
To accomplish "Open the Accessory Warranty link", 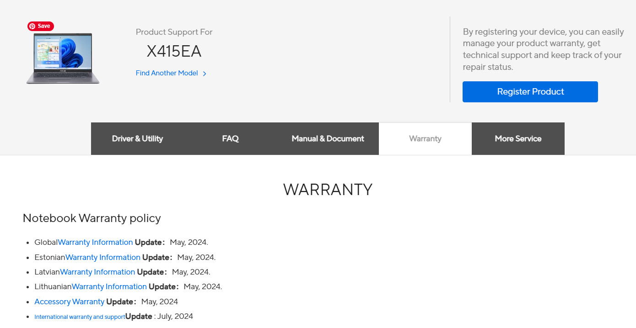I will click(x=70, y=302).
